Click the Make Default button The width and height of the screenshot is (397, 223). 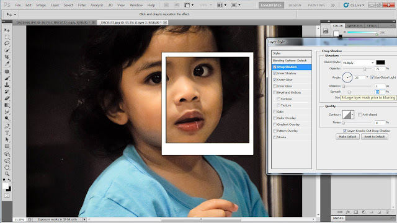tap(347, 137)
